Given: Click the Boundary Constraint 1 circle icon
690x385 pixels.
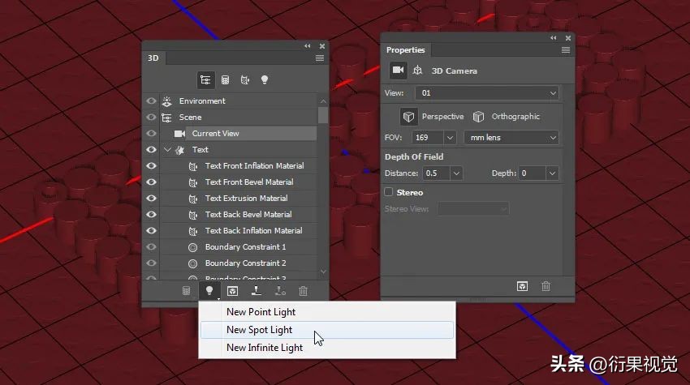Looking at the screenshot, I should [x=192, y=247].
